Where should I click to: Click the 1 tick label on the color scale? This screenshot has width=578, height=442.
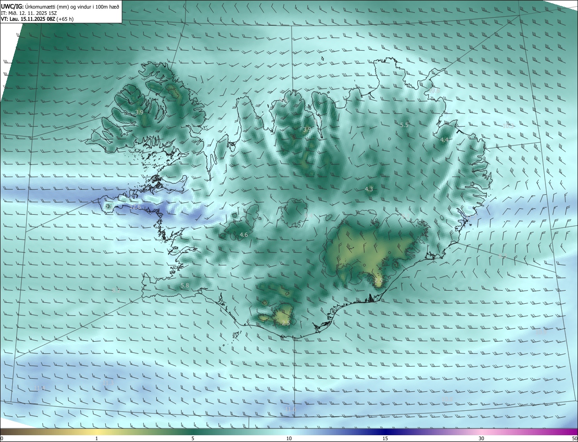pos(97,439)
